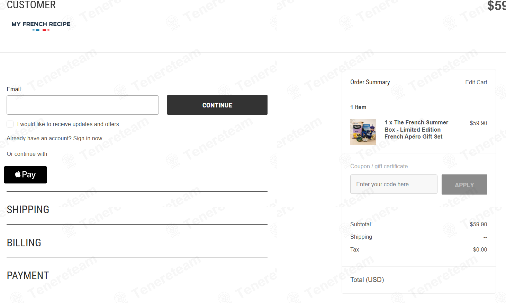Expand the PAYMENT section
This screenshot has height=303, width=506.
click(x=28, y=275)
